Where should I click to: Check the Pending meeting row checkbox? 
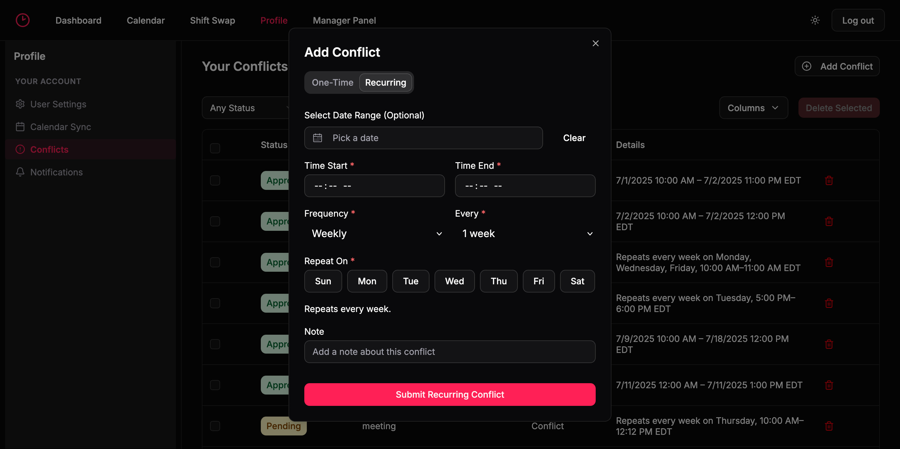(x=215, y=426)
